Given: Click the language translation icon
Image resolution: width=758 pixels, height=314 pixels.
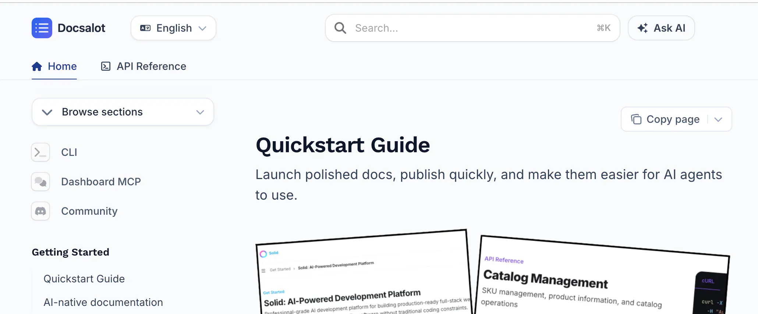Looking at the screenshot, I should click(x=145, y=28).
